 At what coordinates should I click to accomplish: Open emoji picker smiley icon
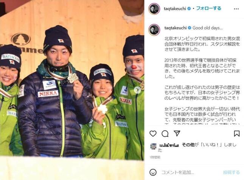click(x=153, y=172)
